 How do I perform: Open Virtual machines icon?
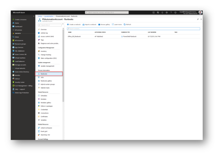pyautogui.click(x=13, y=58)
